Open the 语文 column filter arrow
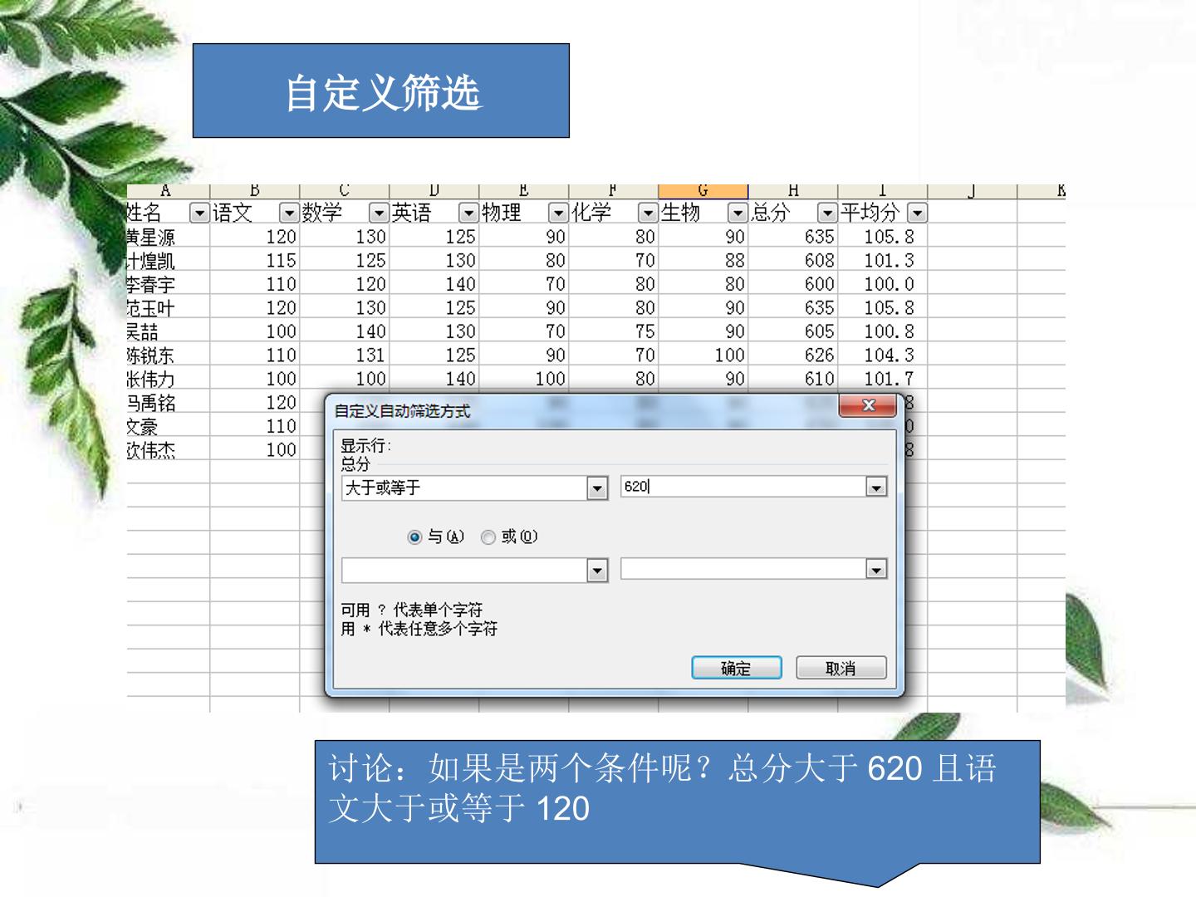The image size is (1196, 897). coord(289,213)
